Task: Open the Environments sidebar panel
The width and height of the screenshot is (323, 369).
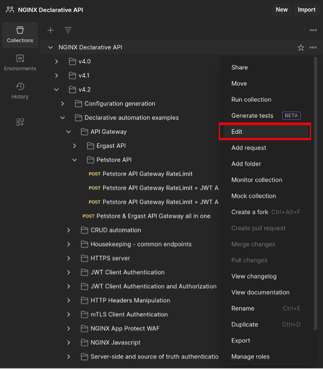Action: click(20, 63)
